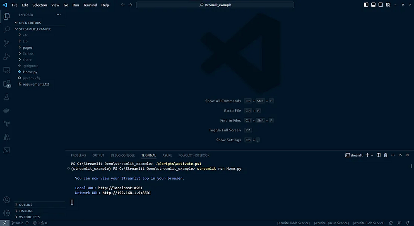The width and height of the screenshot is (414, 226).
Task: Click Azurite Table Service status item
Action: 294,223
